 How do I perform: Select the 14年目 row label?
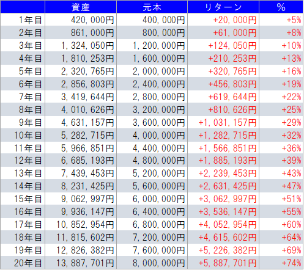click(28, 186)
